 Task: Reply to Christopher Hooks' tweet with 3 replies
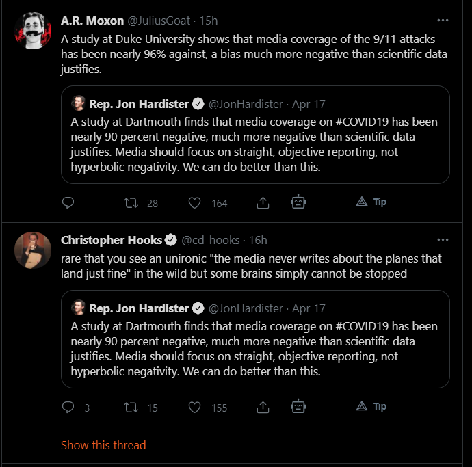pos(68,407)
